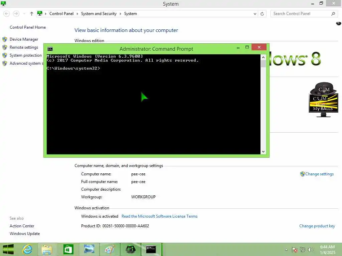Open the volume speaker tray icon
342x256 pixels.
coord(310,250)
